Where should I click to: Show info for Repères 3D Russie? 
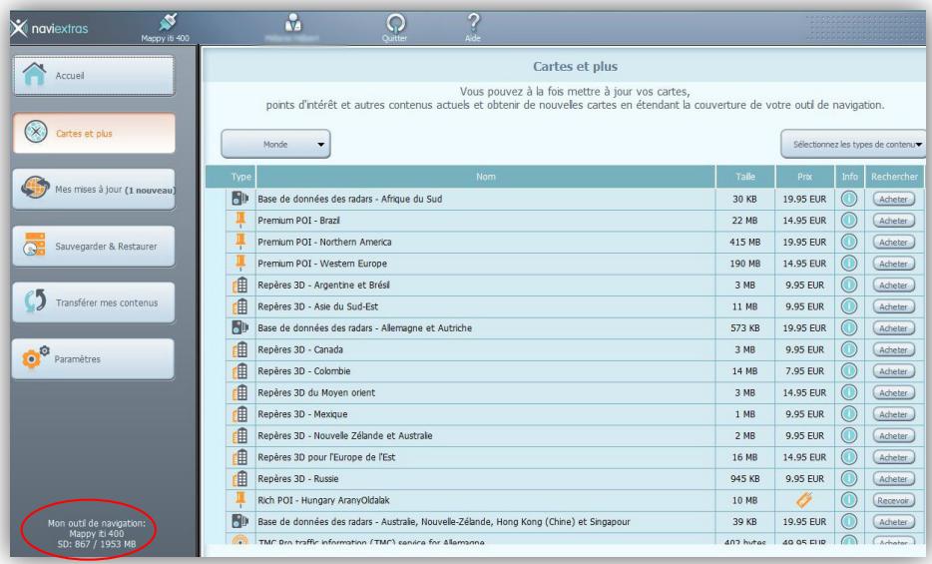click(849, 478)
